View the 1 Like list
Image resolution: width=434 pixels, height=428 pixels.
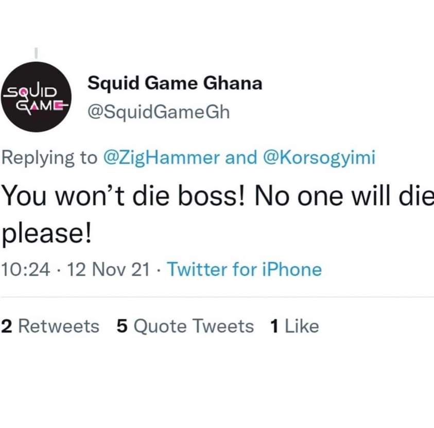[294, 326]
